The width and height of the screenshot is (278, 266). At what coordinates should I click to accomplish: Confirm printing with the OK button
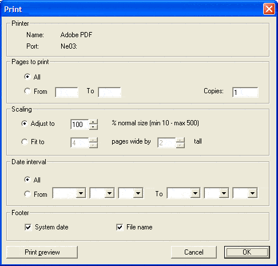(x=247, y=252)
